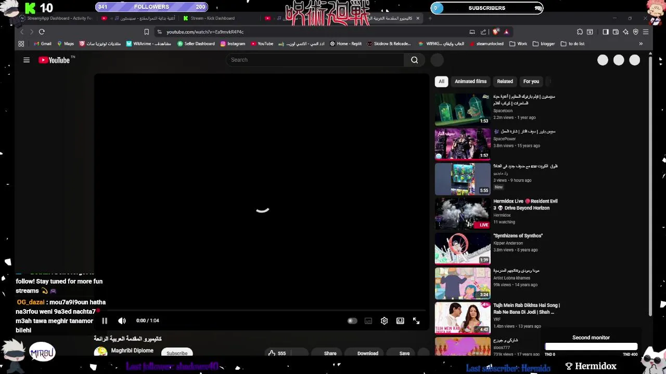Subscribe to Maghribi Diplome channel
Screen dimensions: 666x374
click(x=177, y=353)
